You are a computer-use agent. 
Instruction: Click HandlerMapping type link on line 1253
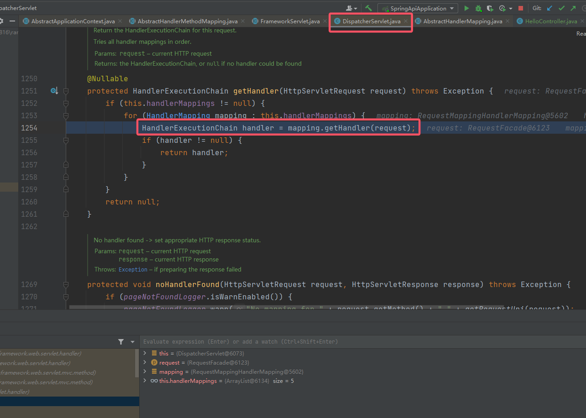[x=178, y=116]
